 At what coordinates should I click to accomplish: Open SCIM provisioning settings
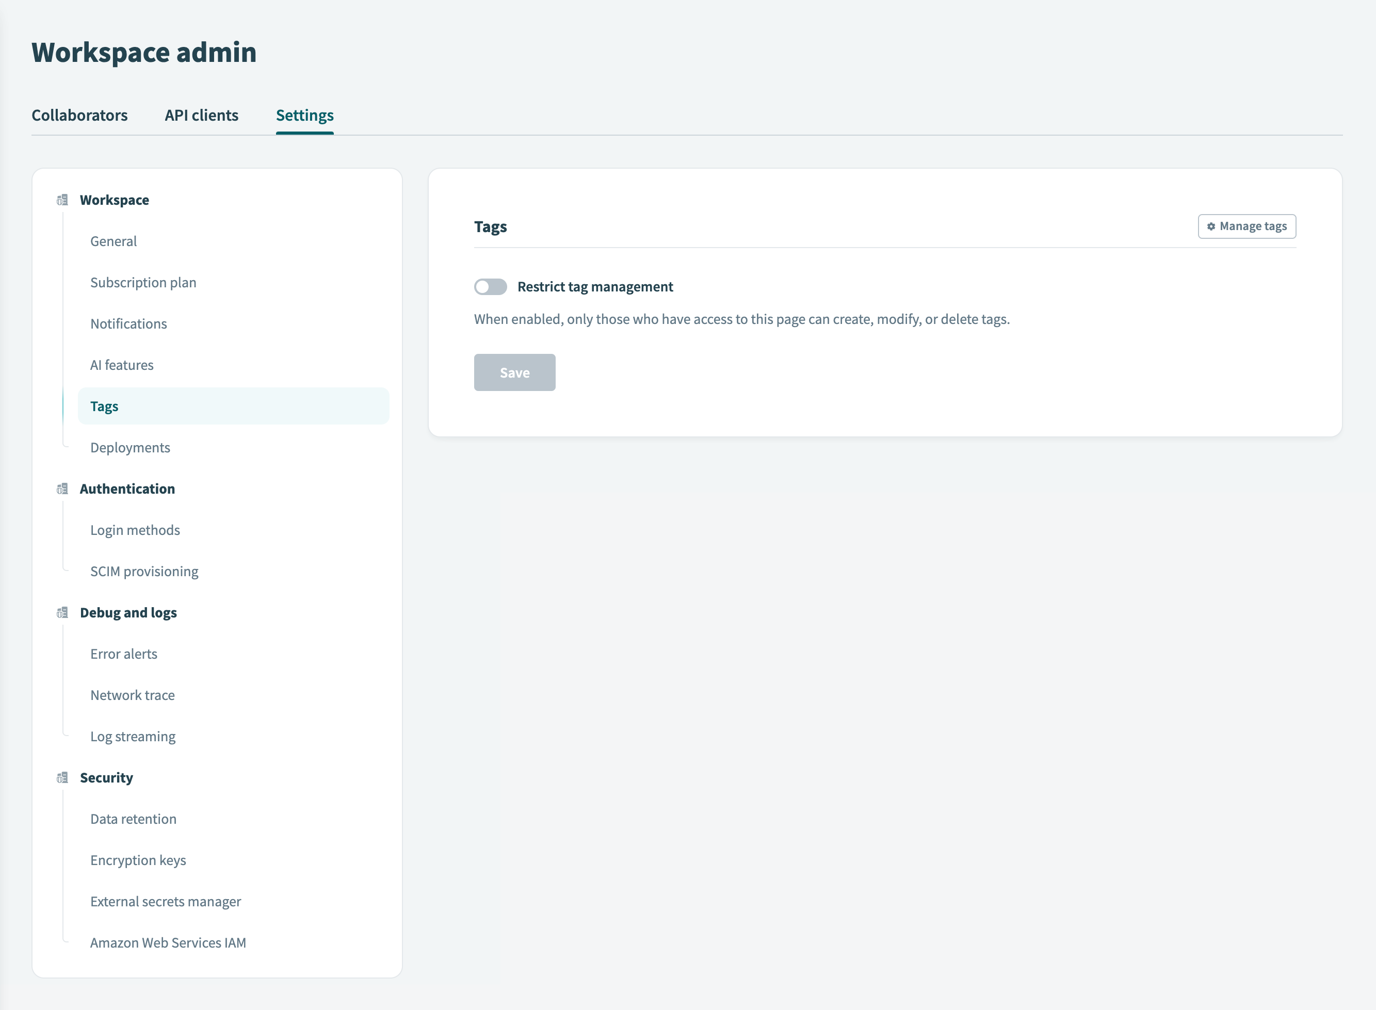coord(144,571)
